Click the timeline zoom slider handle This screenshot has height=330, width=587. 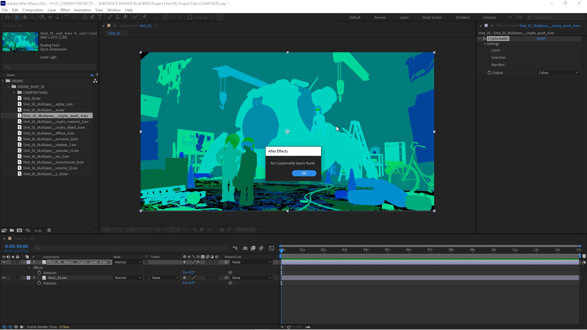(x=288, y=327)
